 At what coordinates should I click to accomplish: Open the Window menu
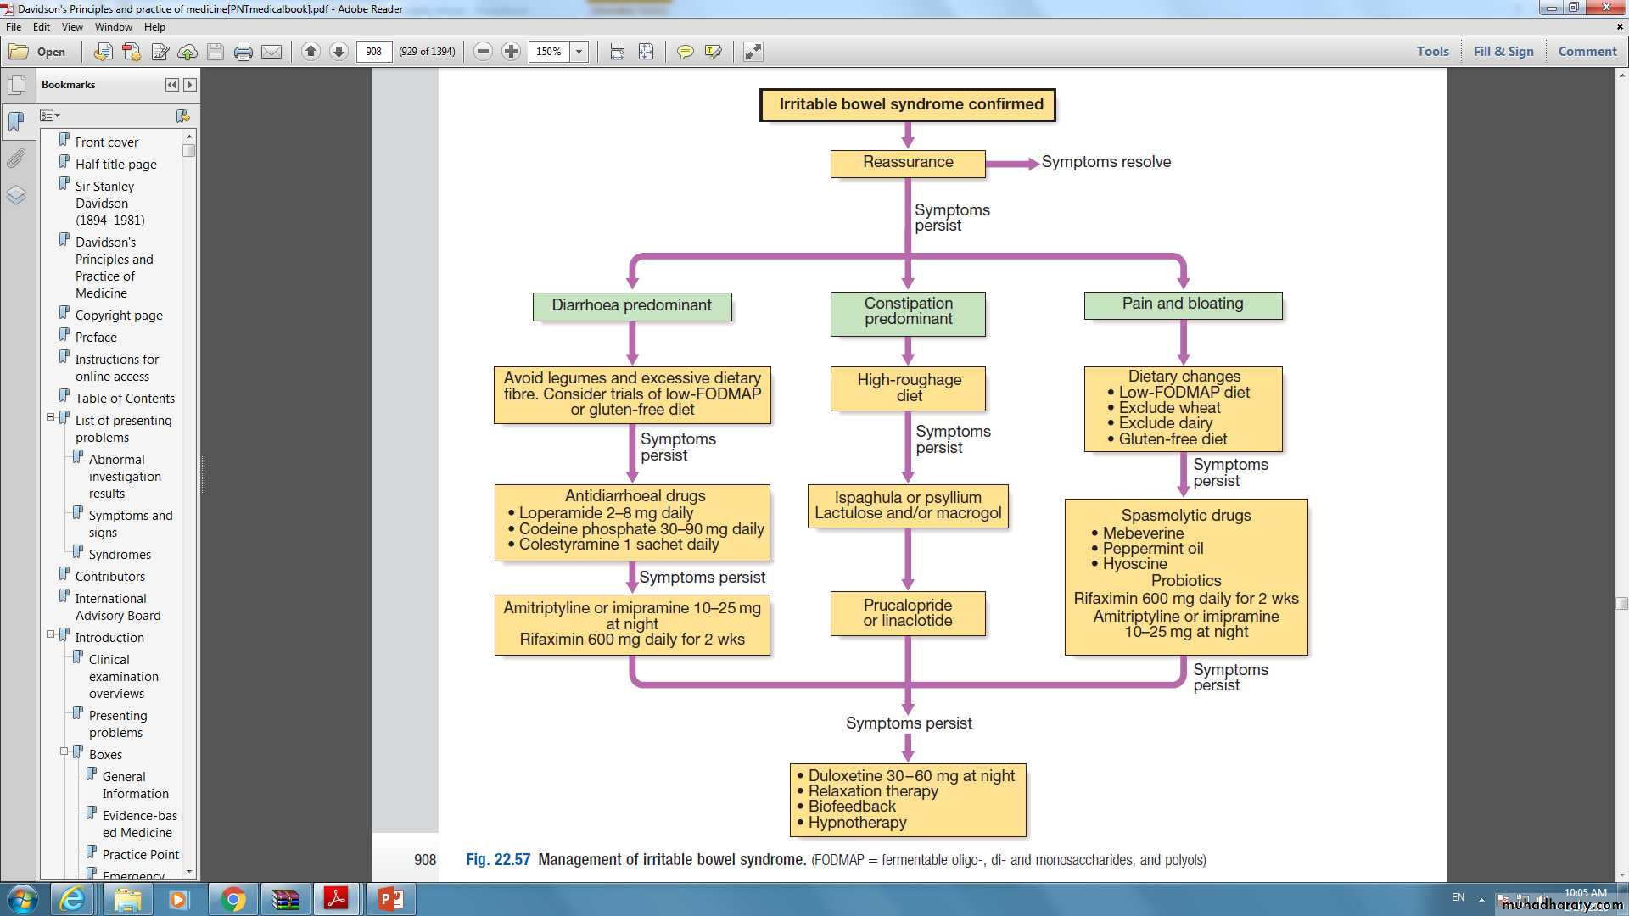(113, 27)
